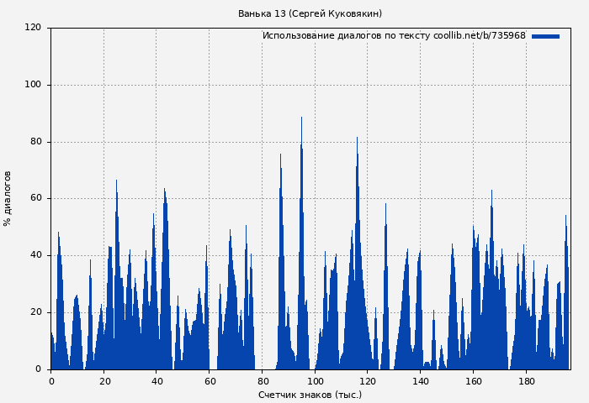The height and width of the screenshot is (403, 589).
Task: Click the x-axis tick label 20
Action: [104, 381]
